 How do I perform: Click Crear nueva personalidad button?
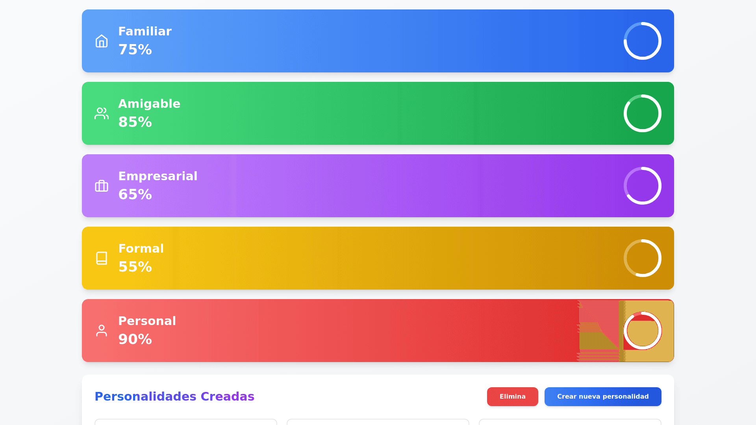pyautogui.click(x=602, y=397)
